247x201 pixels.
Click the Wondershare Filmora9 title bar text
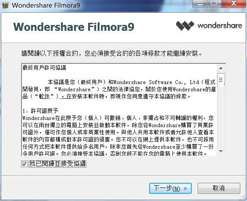pos(46,5)
